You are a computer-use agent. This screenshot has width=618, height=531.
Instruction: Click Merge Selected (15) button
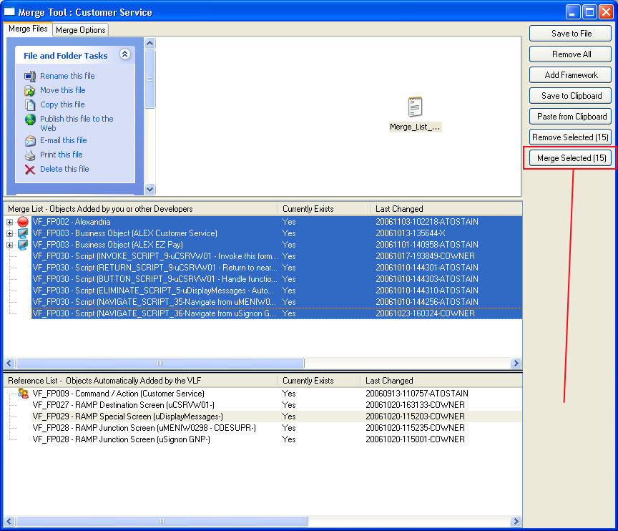point(570,158)
